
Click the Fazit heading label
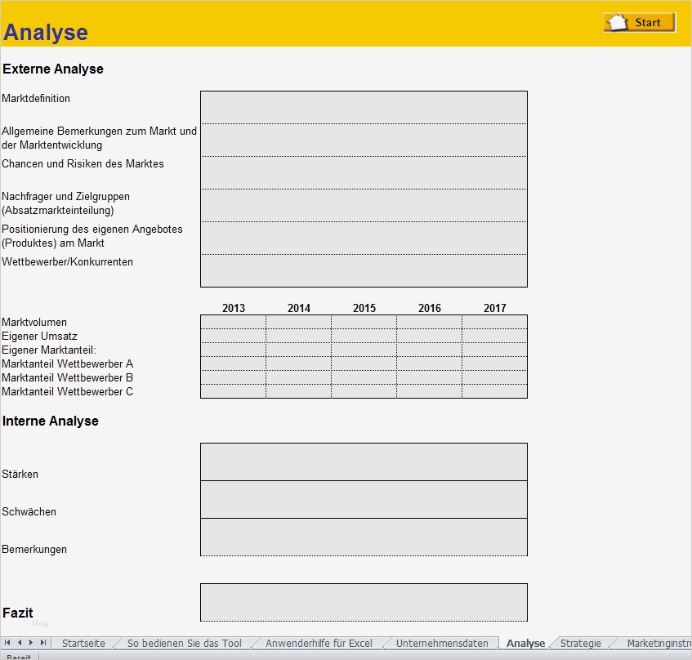pyautogui.click(x=18, y=613)
